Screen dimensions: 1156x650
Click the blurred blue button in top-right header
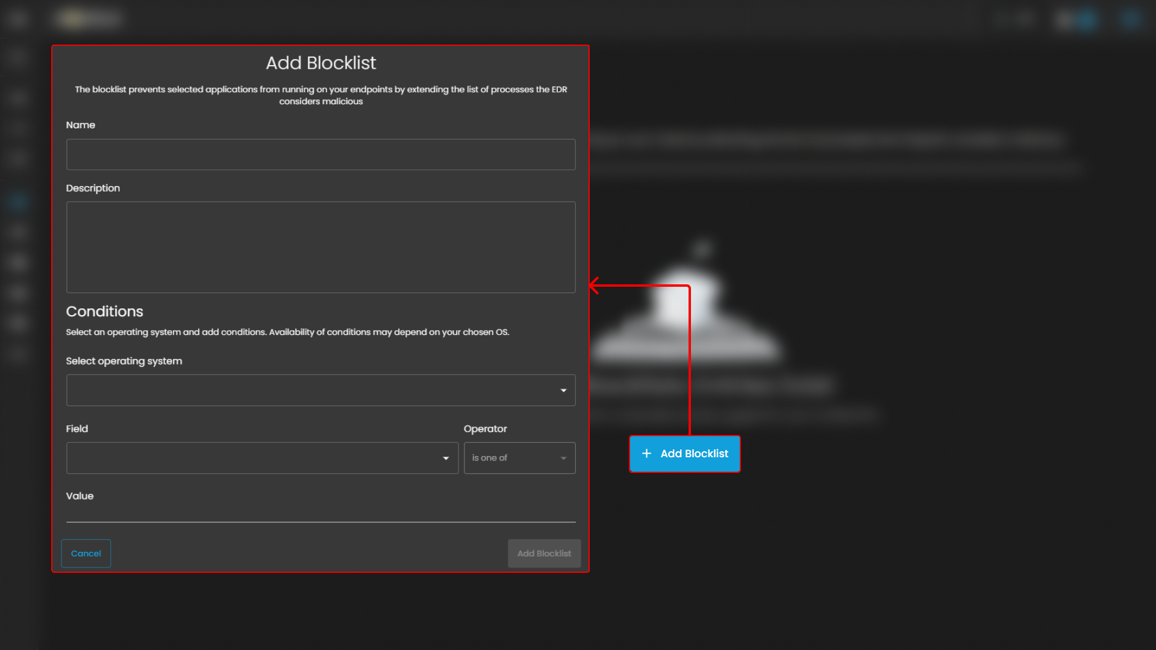click(1076, 20)
